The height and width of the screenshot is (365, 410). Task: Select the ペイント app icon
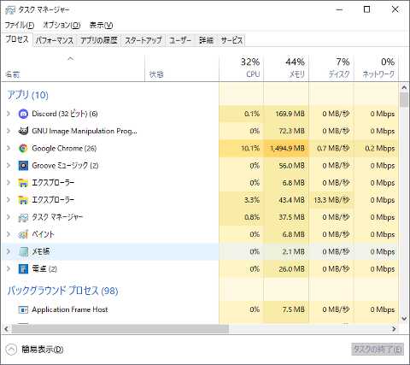[x=23, y=234]
